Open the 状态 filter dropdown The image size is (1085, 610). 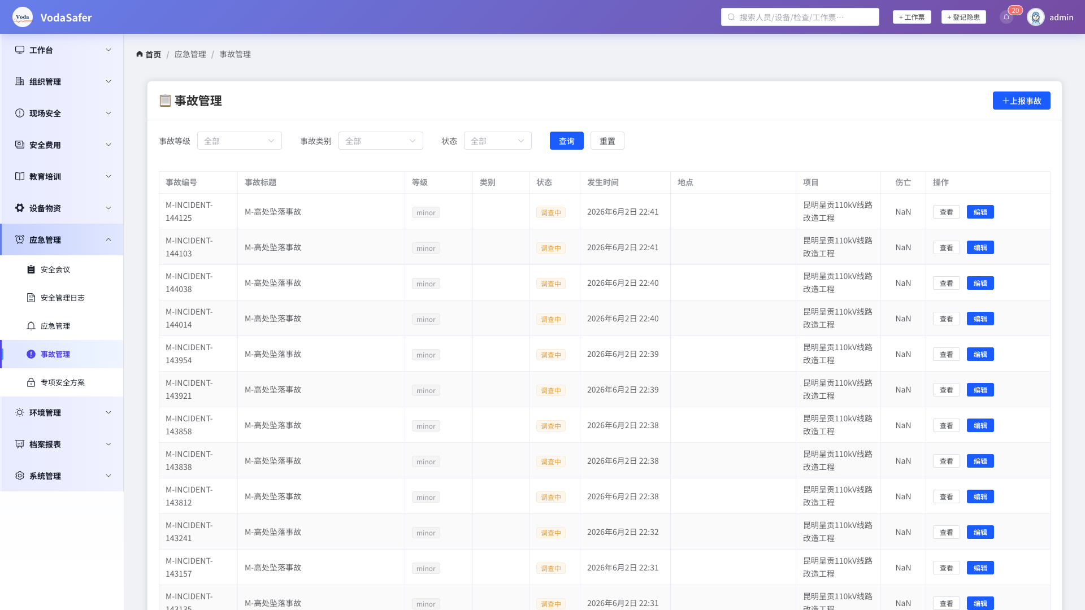point(498,141)
